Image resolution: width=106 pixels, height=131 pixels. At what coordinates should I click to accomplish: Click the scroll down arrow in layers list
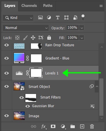click(x=102, y=118)
